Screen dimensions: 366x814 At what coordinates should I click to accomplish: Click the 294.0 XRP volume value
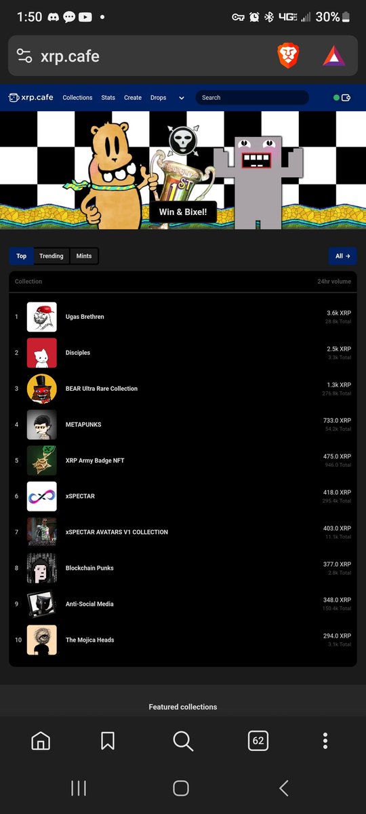[x=337, y=636]
